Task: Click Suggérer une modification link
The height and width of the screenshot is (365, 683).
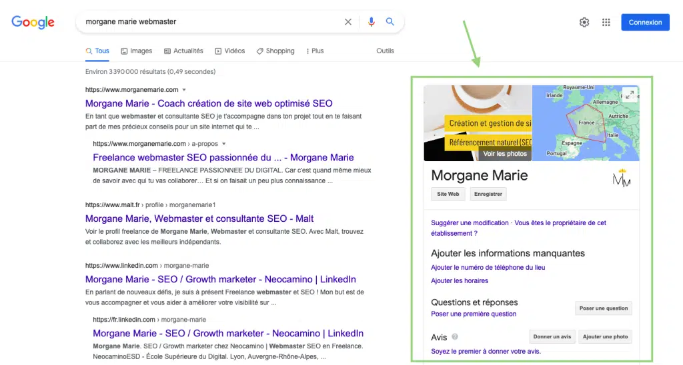Action: (470, 222)
